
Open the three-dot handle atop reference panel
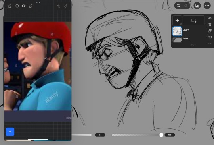(38, 2)
